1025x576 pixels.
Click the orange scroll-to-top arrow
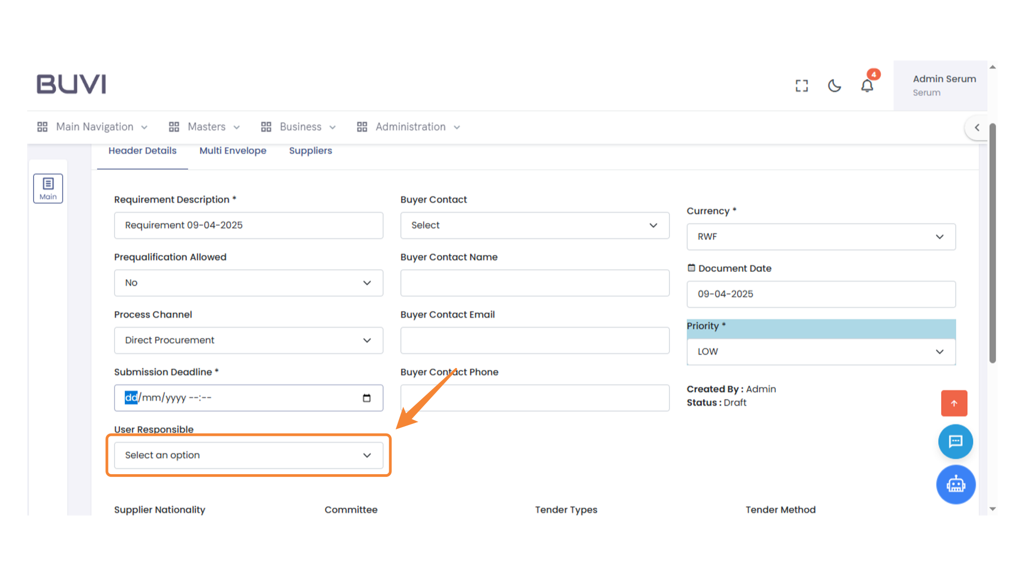(954, 403)
